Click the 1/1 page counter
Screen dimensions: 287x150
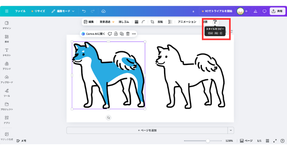click(259, 141)
